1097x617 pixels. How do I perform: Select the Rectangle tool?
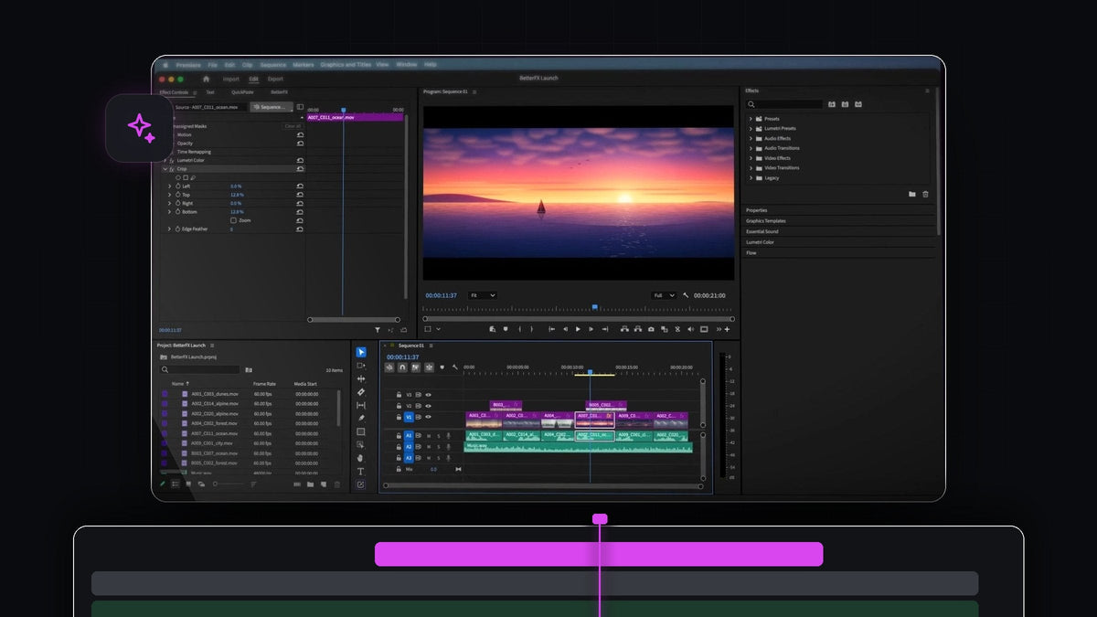point(361,431)
